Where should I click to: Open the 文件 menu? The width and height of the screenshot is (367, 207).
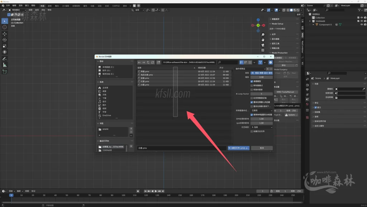click(x=8, y=6)
